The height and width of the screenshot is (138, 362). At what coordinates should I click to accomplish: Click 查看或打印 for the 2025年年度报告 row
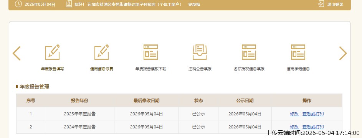point(313,114)
